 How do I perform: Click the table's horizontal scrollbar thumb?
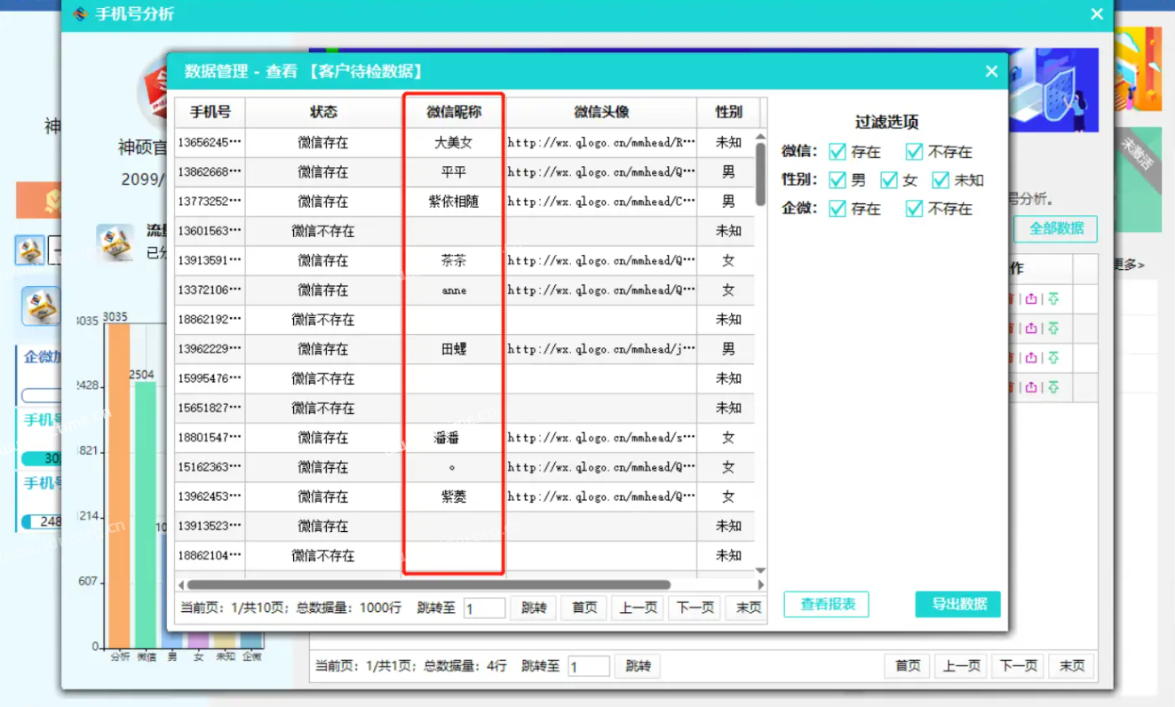click(x=429, y=584)
